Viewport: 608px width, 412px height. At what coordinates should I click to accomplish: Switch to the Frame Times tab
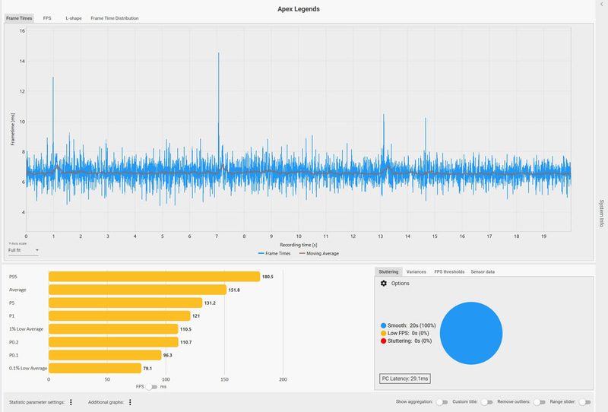[x=19, y=18]
